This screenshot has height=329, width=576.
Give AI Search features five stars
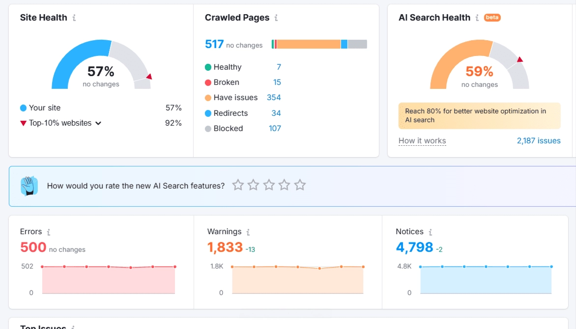300,185
